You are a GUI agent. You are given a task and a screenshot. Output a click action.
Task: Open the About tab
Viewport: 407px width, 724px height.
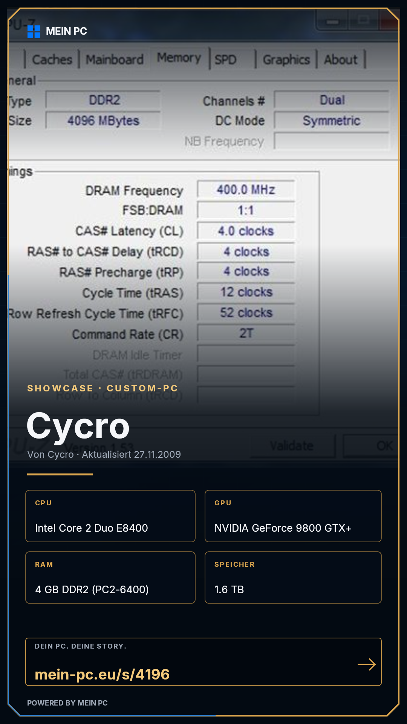click(341, 60)
